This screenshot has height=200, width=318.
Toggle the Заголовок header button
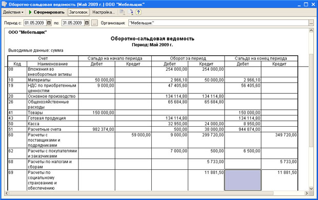click(78, 12)
